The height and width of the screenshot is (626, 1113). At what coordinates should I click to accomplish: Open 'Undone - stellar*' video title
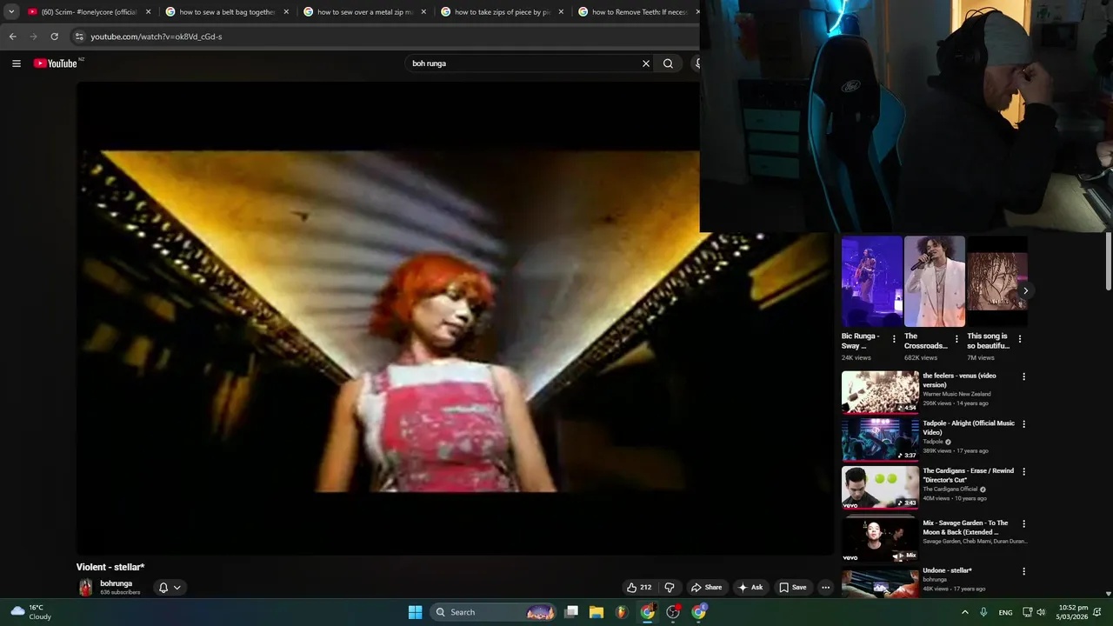click(947, 570)
